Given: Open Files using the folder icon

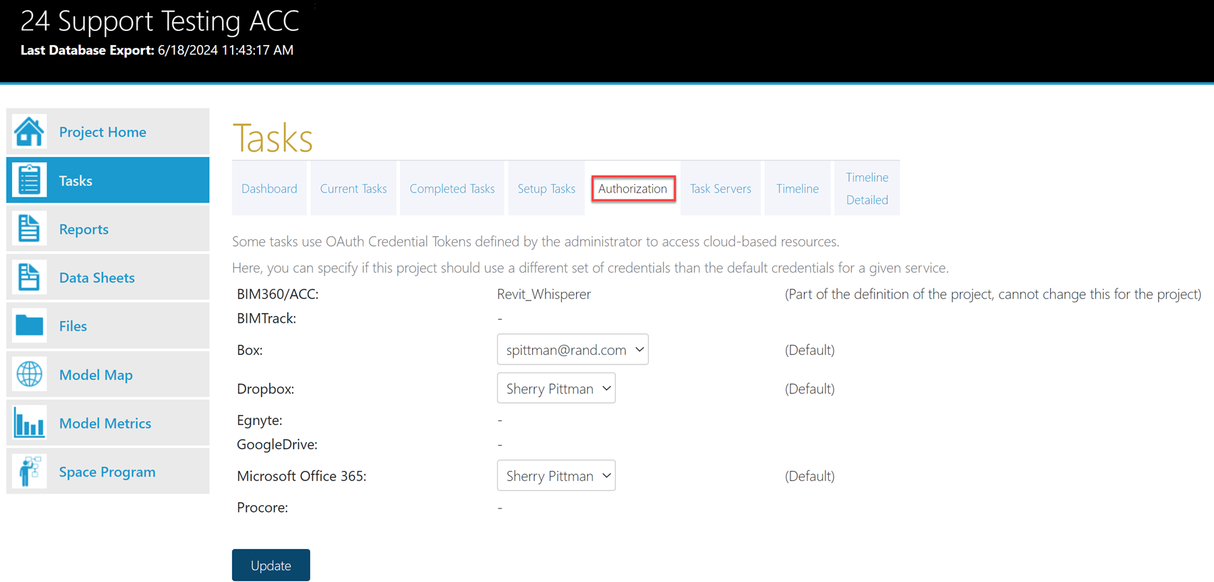Looking at the screenshot, I should [29, 326].
